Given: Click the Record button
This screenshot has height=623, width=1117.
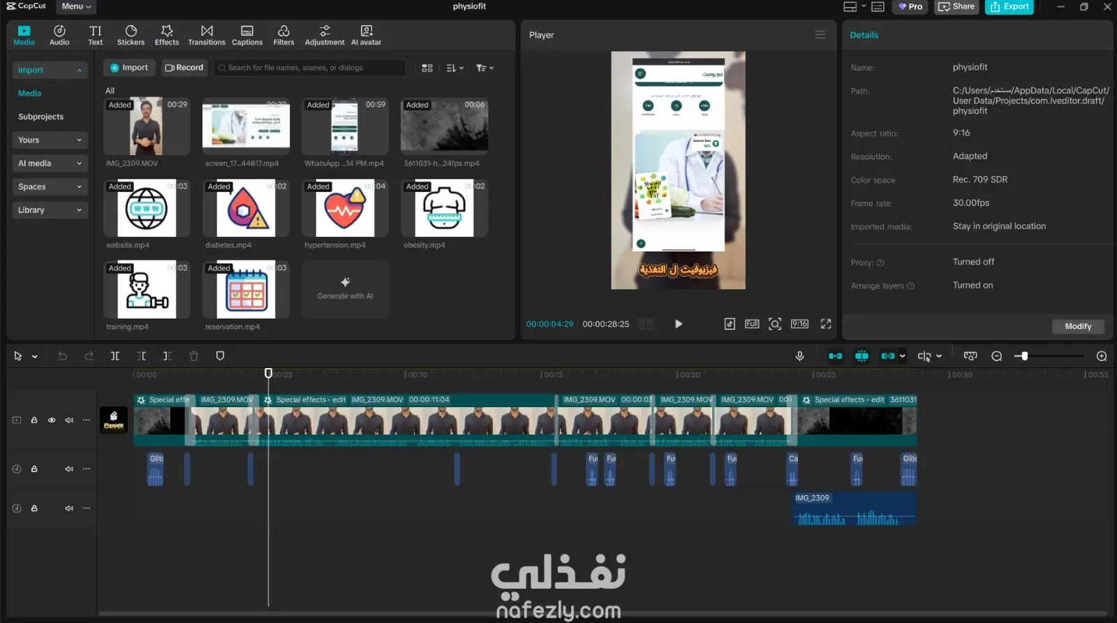Looking at the screenshot, I should pyautogui.click(x=184, y=68).
